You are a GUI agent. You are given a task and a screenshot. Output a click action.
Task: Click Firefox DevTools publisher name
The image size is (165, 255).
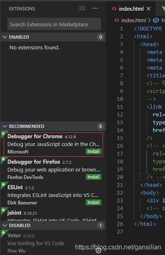click(25, 177)
